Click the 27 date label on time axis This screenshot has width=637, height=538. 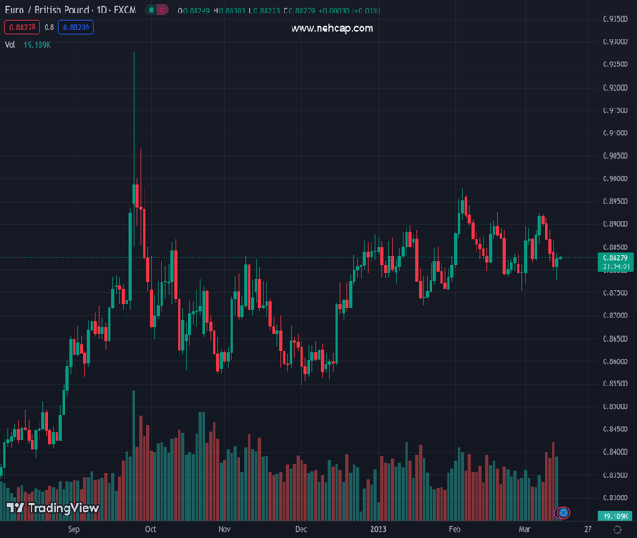pos(587,530)
